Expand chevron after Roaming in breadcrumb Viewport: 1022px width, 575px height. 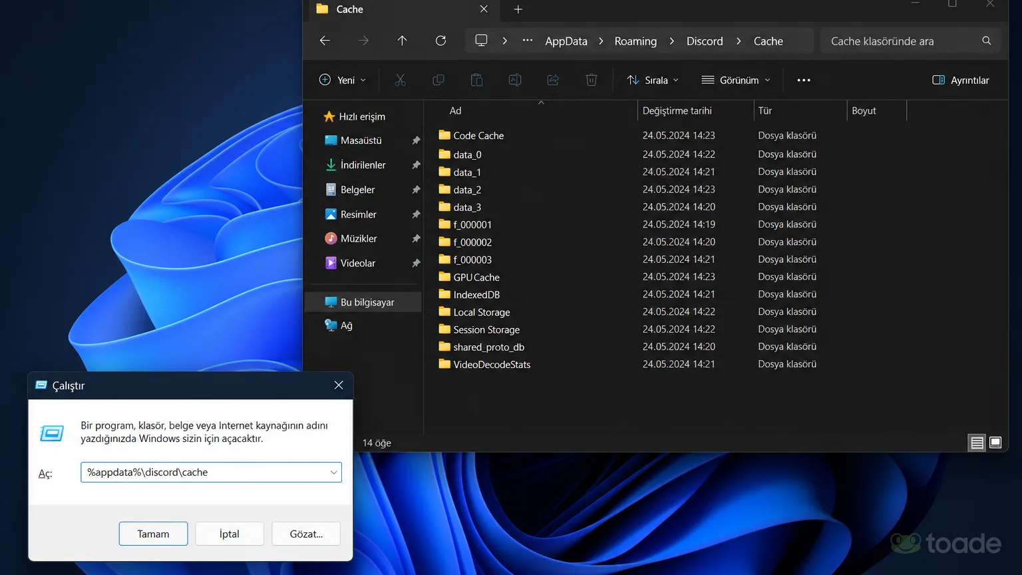coord(671,41)
